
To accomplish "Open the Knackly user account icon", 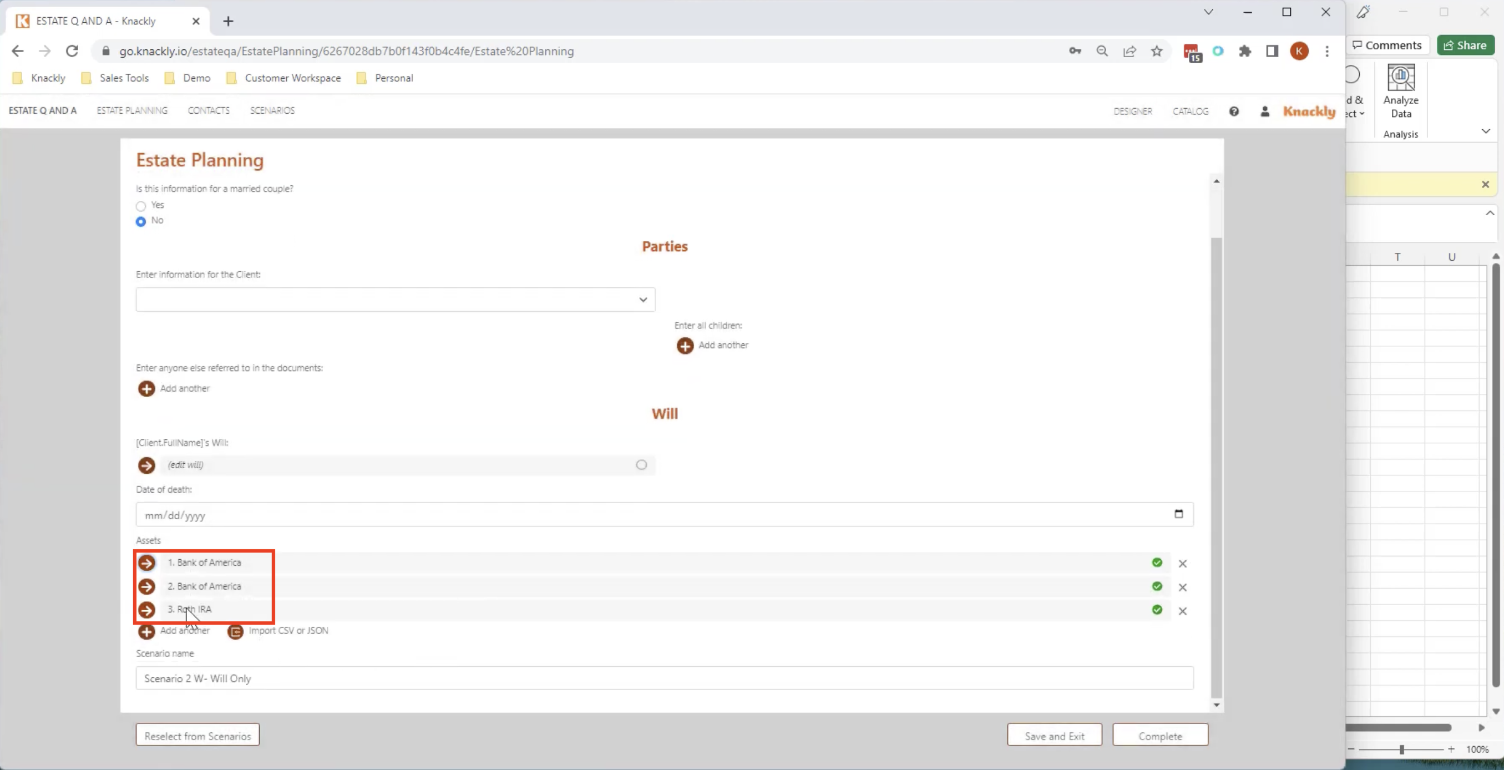I will tap(1265, 111).
